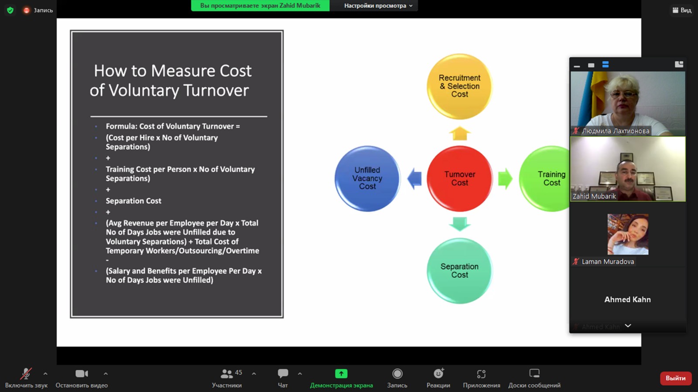This screenshot has width=698, height=392.
Task: Open the Apps panel
Action: coord(481,378)
